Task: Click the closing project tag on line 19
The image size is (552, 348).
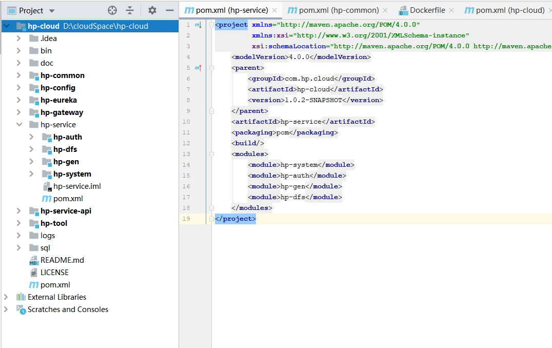Action: pos(235,219)
